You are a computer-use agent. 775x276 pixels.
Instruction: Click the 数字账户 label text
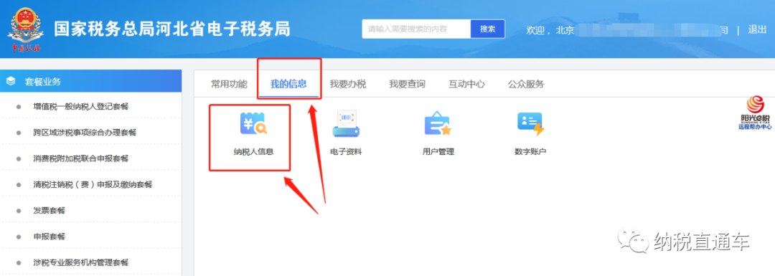point(530,151)
